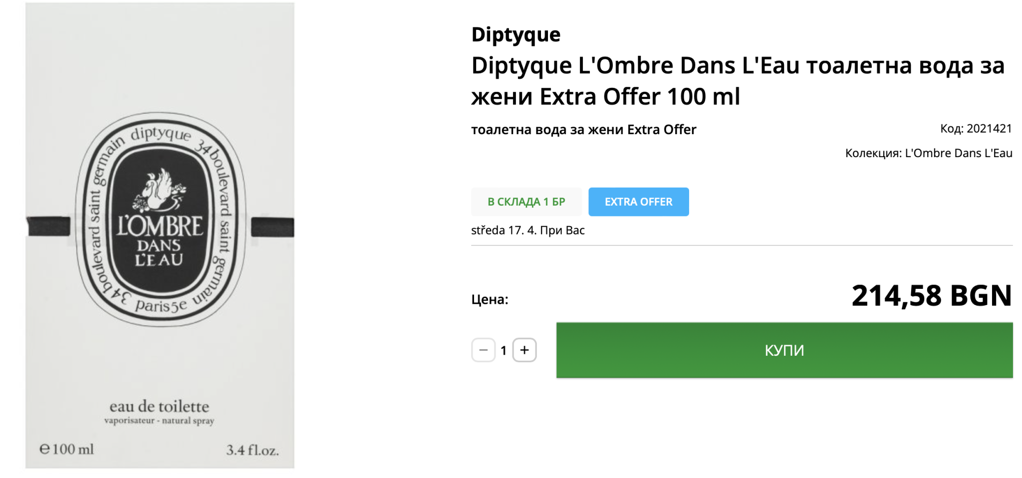
Task: Click the subtitle тоалетна вода за жени
Action: [583, 130]
